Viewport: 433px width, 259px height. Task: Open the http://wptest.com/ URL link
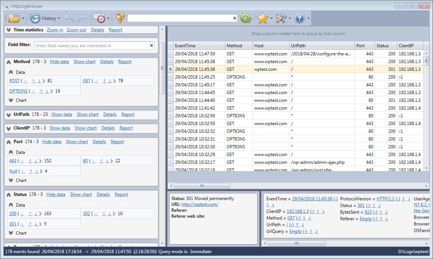tap(200, 204)
